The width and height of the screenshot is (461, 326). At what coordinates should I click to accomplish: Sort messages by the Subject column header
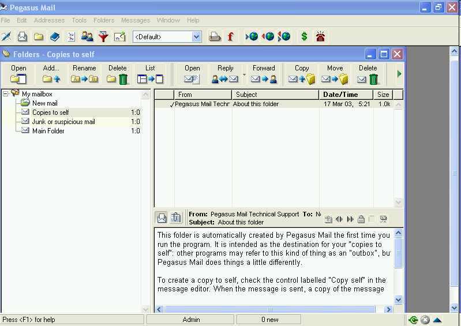pos(275,95)
